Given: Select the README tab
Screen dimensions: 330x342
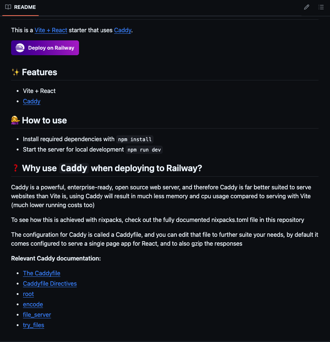Looking at the screenshot, I should tap(20, 7).
